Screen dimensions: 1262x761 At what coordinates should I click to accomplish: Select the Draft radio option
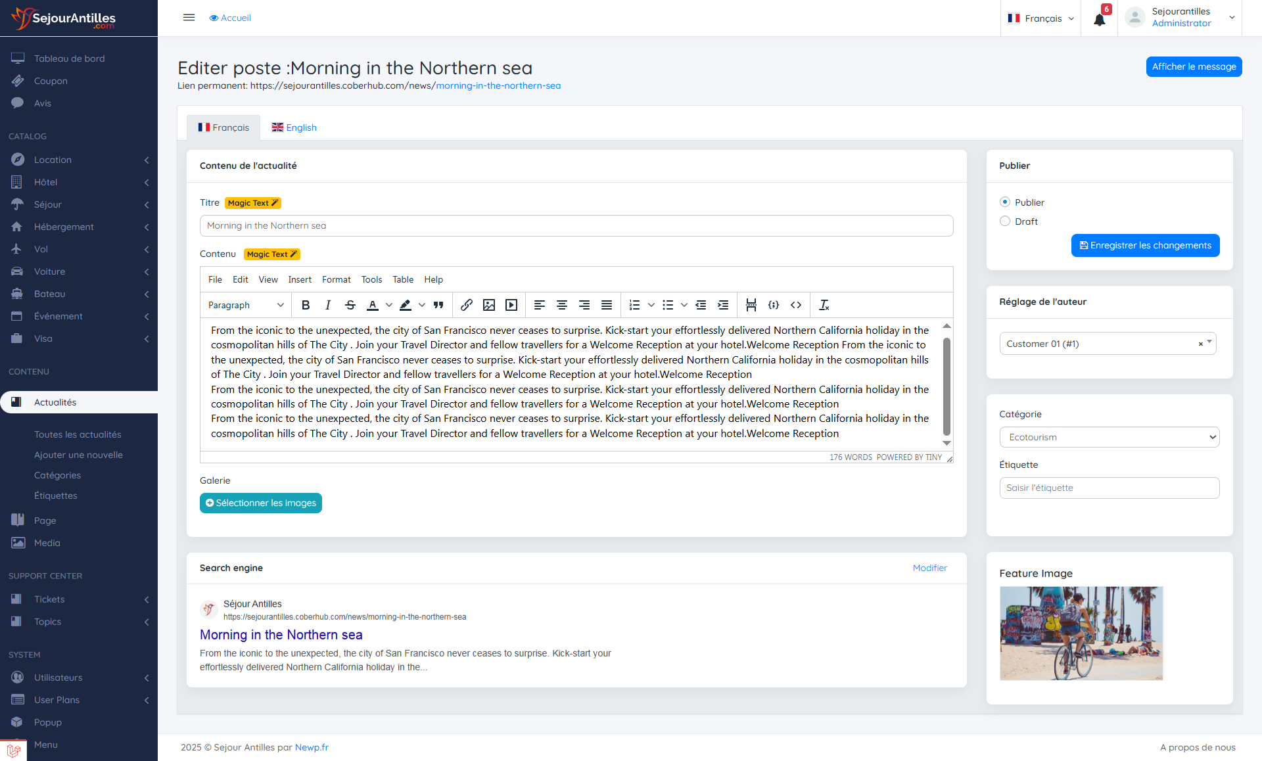tap(1005, 221)
